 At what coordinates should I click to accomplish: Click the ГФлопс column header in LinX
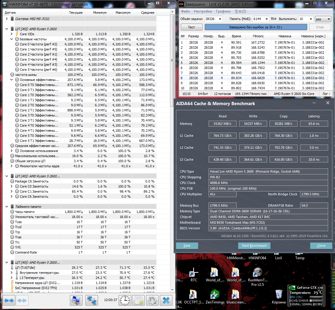tap(258, 36)
